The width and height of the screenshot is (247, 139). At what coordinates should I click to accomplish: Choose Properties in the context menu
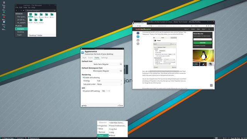[x=103, y=126]
